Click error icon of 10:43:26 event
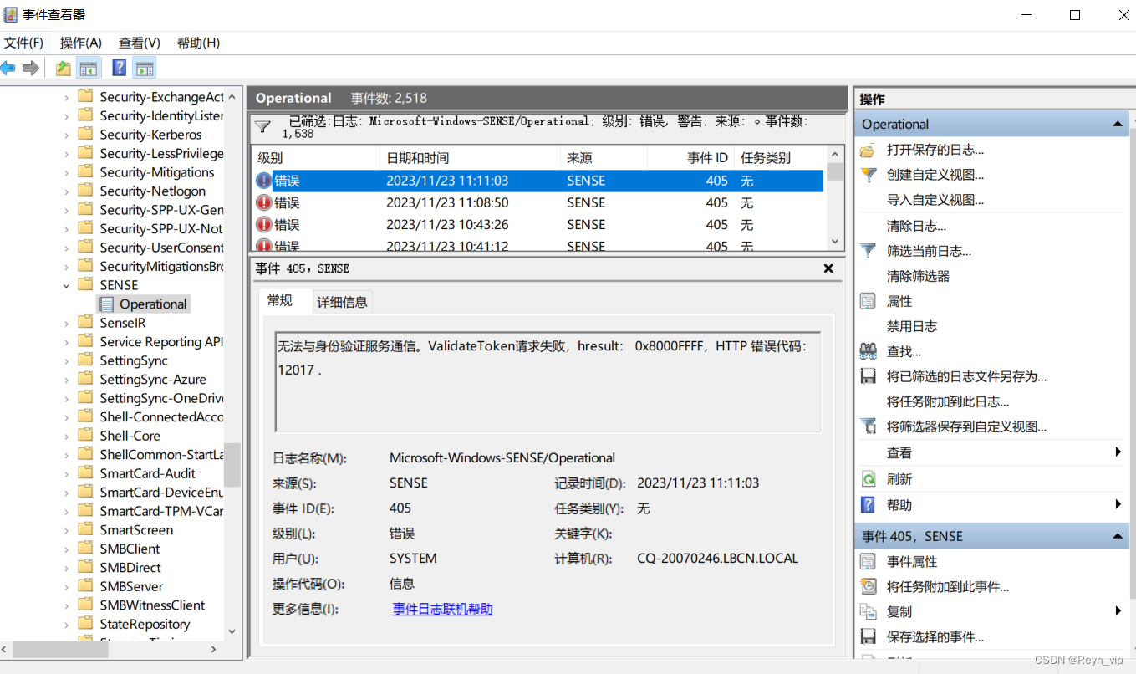This screenshot has height=674, width=1136. pos(264,224)
